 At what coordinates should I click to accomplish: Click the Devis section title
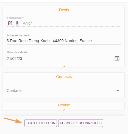pos(64,10)
